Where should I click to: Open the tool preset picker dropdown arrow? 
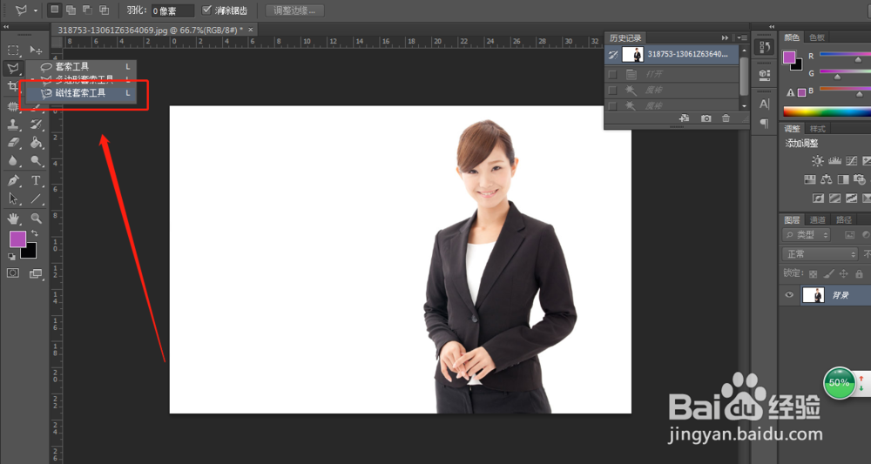(x=36, y=10)
